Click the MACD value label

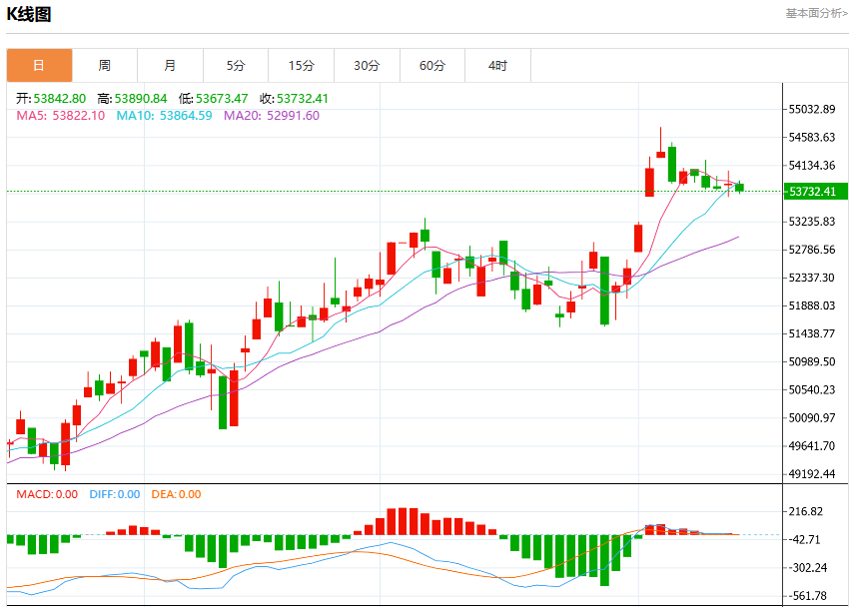tap(47, 494)
